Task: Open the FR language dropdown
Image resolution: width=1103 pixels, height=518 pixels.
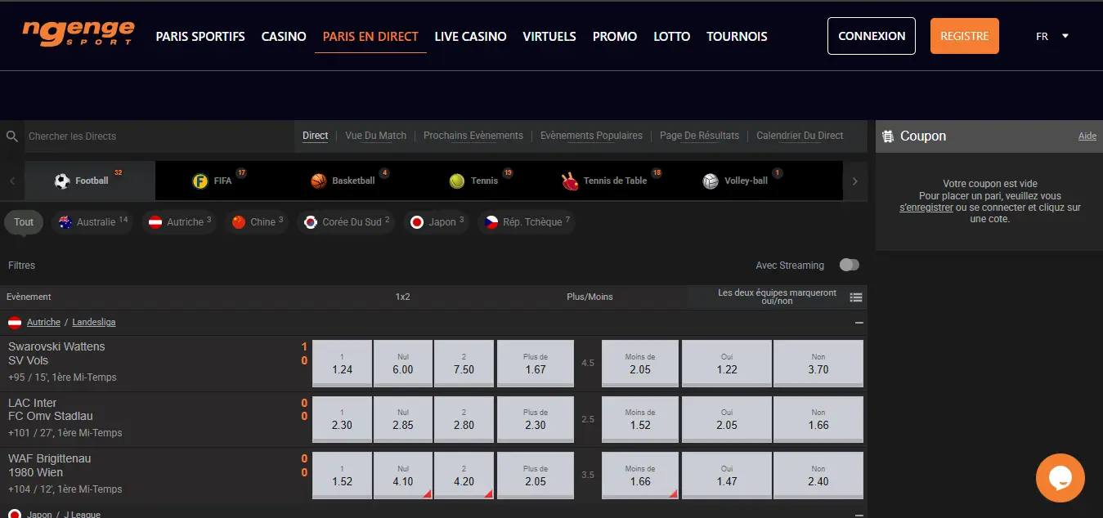Action: [1050, 36]
